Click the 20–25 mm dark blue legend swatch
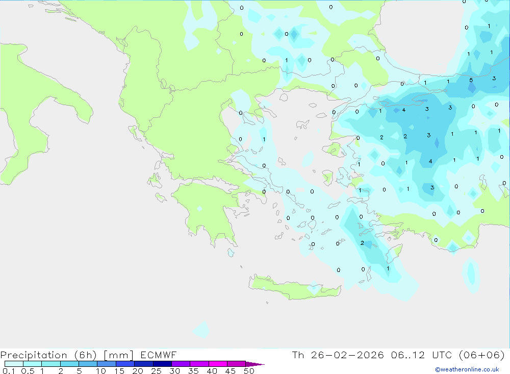This screenshot has height=374, width=510. (x=144, y=364)
